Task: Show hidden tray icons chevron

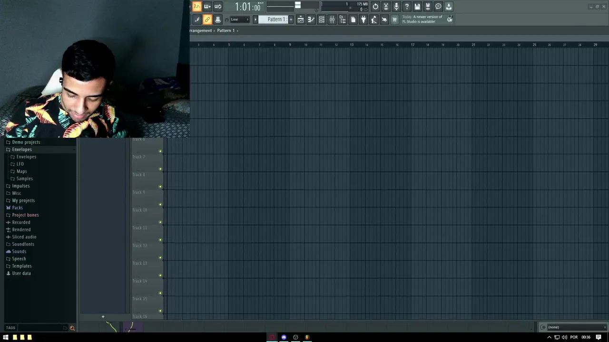Action: click(550, 337)
